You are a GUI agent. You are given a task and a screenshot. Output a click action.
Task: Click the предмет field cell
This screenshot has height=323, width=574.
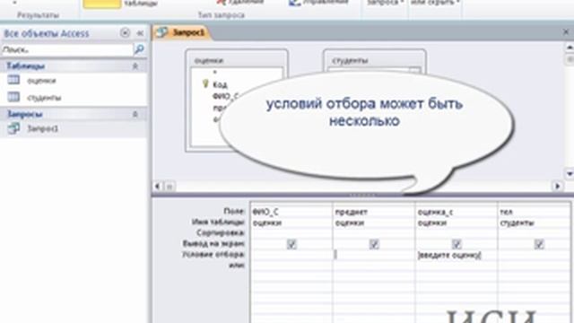374,212
